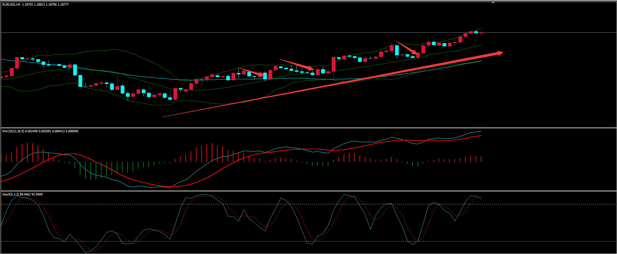Click the Stoch(5,3,3) indicator label
This screenshot has width=617, height=254.
point(10,194)
